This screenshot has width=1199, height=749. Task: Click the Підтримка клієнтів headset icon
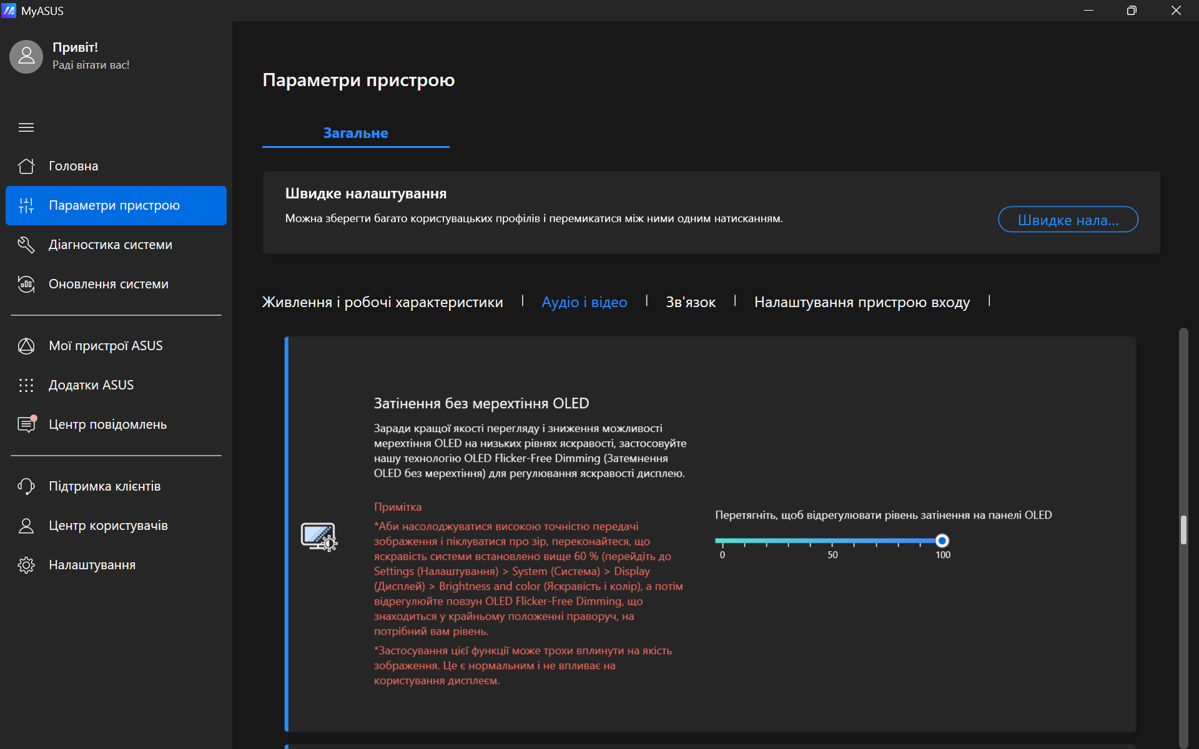pos(26,486)
